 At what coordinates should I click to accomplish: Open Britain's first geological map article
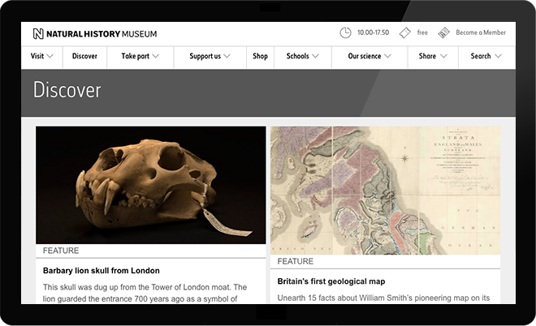(331, 281)
